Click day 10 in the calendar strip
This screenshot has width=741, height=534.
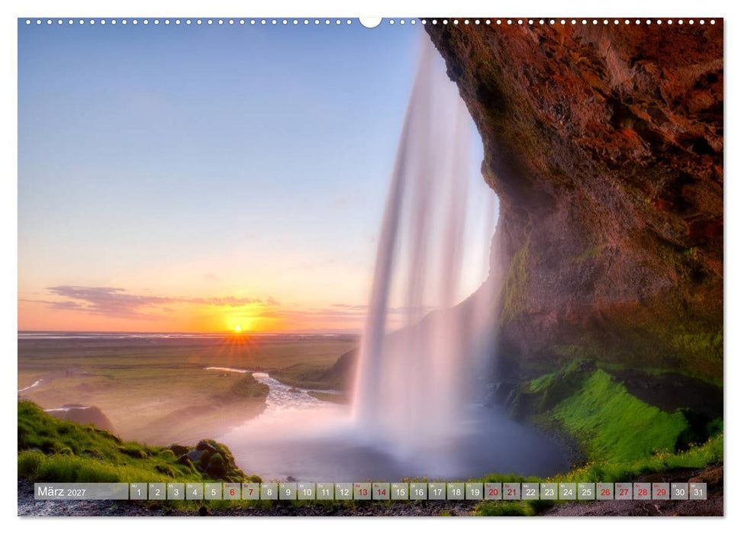pos(306,491)
